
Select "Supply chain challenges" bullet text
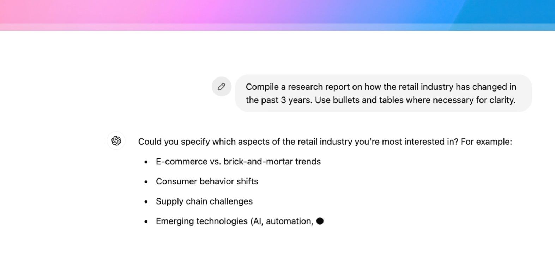click(x=204, y=201)
